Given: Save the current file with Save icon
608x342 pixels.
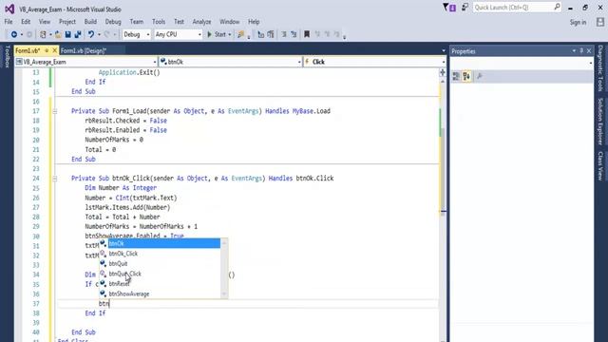Looking at the screenshot, I should tap(67, 34).
